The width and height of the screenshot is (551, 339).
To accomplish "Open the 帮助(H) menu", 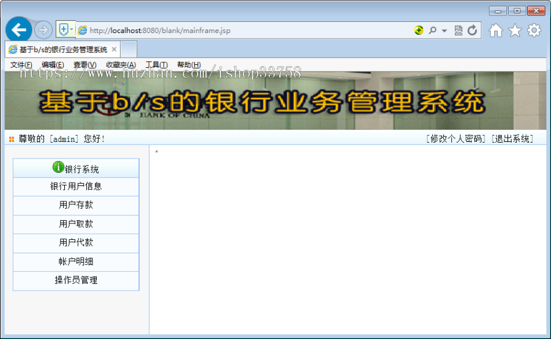I will point(189,65).
